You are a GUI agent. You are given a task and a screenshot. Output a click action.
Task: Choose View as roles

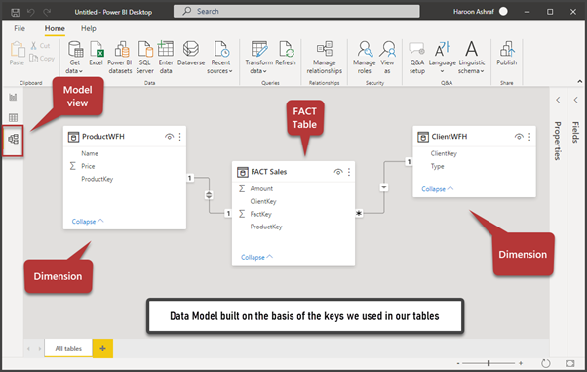point(387,58)
